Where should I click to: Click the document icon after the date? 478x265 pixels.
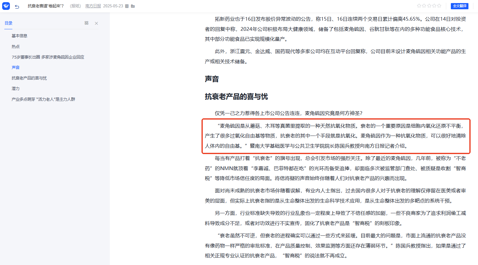point(127,6)
